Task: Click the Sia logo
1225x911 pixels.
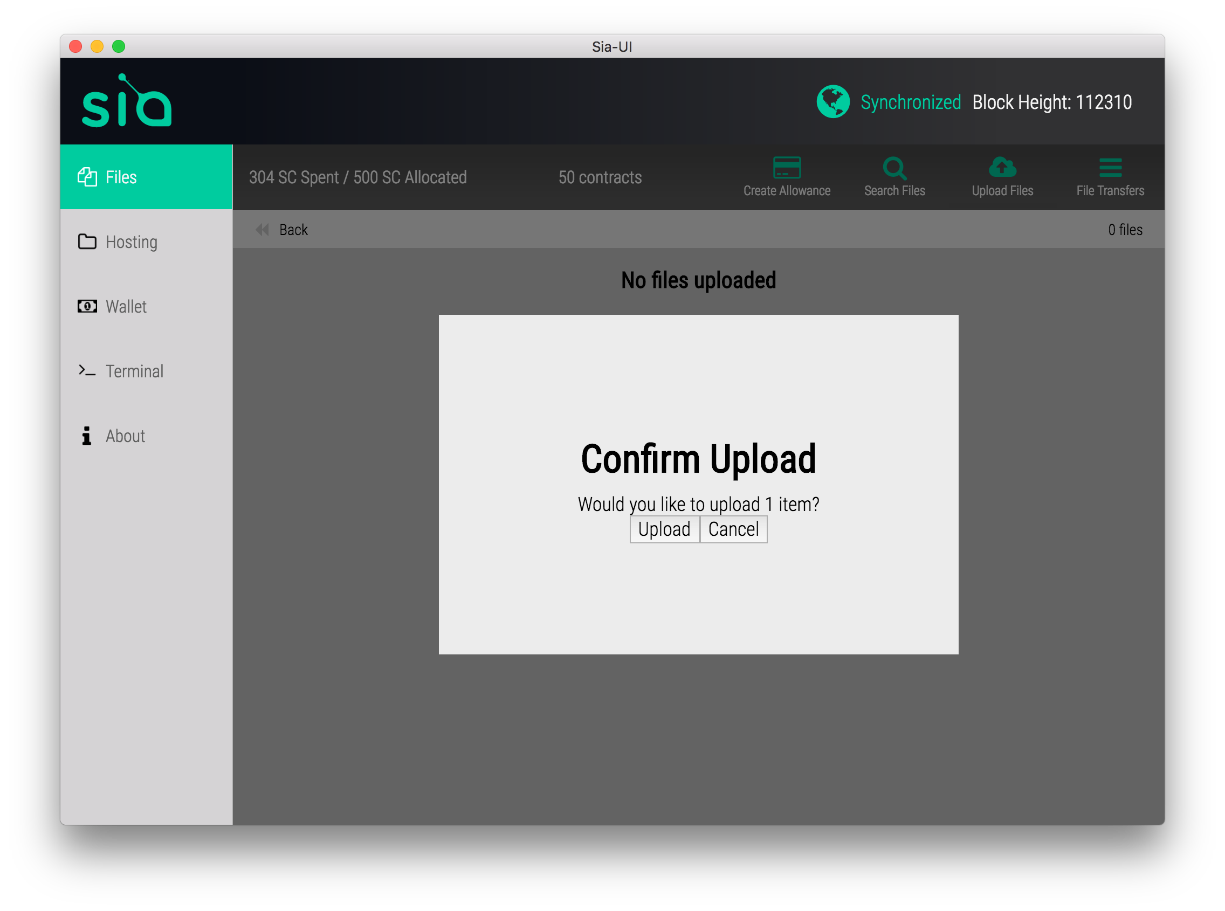Action: click(126, 101)
